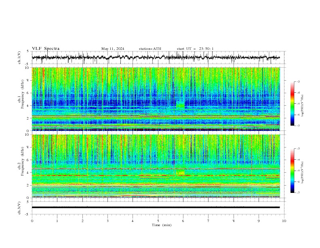Viewport: 320px width, 248px height.
Task: Click time axis tick label "8"
Action: [234, 221]
